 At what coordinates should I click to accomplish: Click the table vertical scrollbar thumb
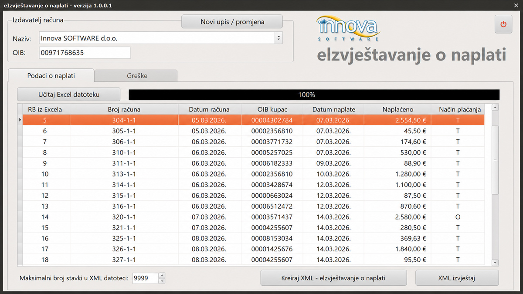[495, 160]
